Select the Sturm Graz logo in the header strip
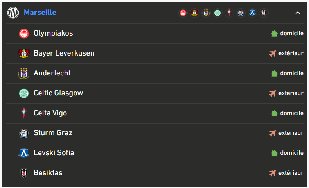The height and width of the screenshot is (188, 309). [241, 13]
